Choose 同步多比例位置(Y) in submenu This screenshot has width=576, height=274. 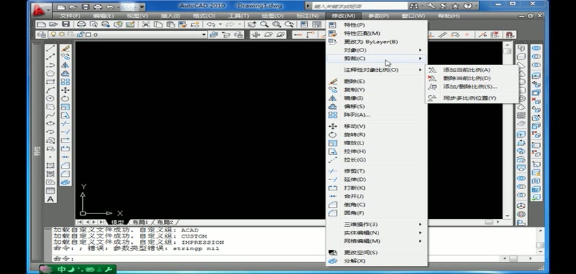tap(472, 98)
